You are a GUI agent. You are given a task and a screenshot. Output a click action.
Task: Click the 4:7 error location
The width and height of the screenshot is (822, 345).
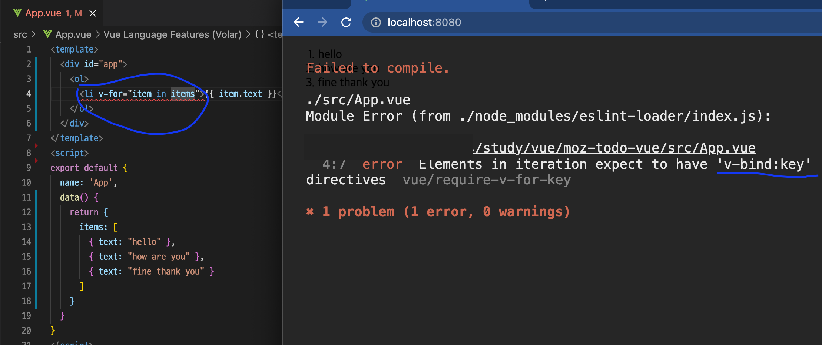[x=334, y=164]
